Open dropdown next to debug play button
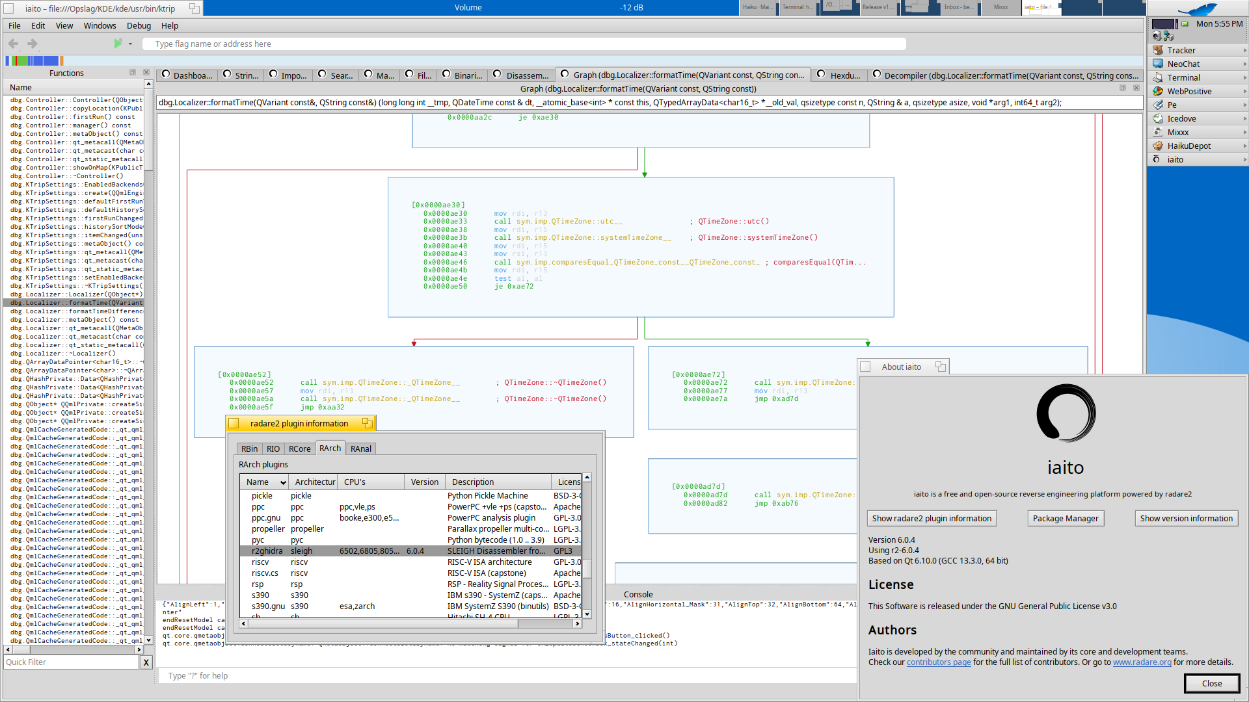The height and width of the screenshot is (702, 1249). point(130,44)
